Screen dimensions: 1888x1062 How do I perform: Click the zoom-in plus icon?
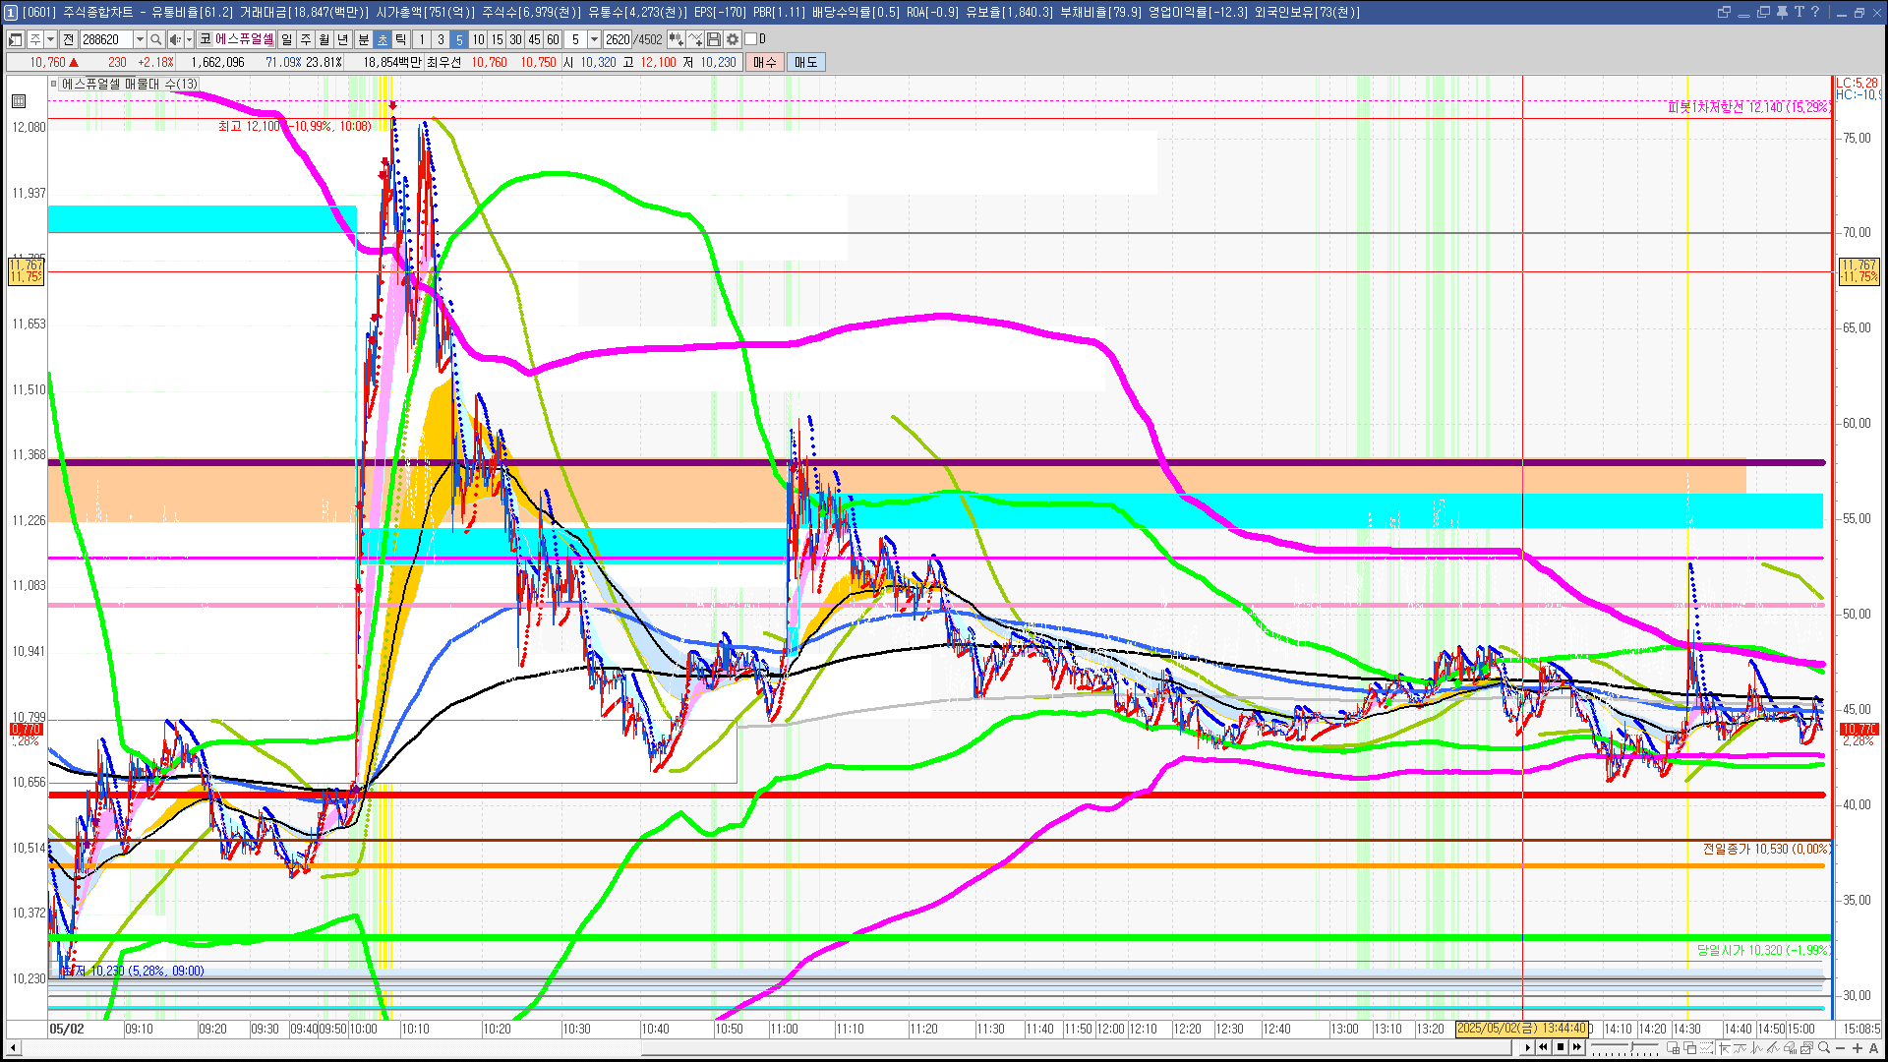1858,1048
